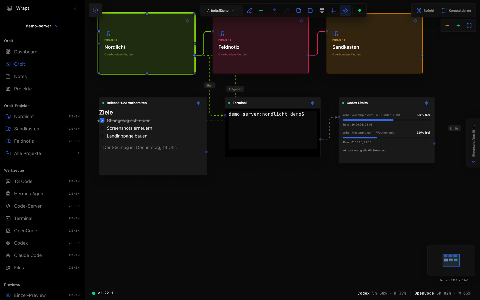Open the info panel icon
480x300 pixels.
[95, 10]
